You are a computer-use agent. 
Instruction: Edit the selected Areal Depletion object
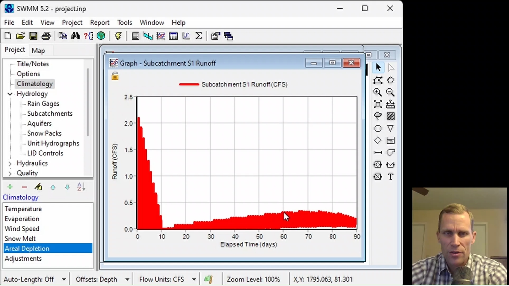pyautogui.click(x=38, y=187)
